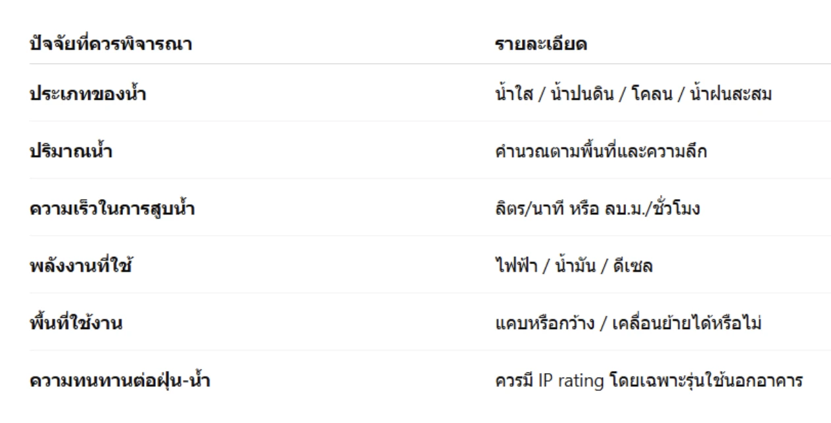Select the ปริมาณน้ำ row label
This screenshot has width=831, height=423.
pyautogui.click(x=72, y=152)
